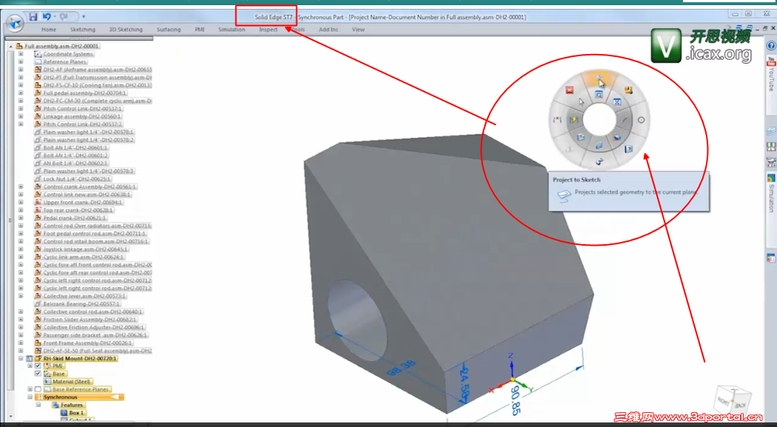Open the quick access toolbar customize dropdown

click(x=84, y=17)
